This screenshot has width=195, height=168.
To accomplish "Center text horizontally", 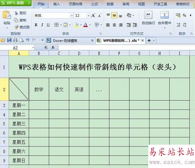I will (114, 25).
